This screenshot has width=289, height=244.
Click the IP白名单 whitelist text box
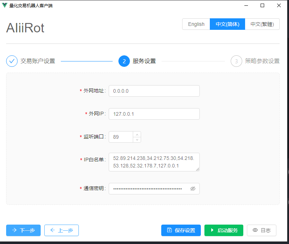pyautogui.click(x=154, y=162)
